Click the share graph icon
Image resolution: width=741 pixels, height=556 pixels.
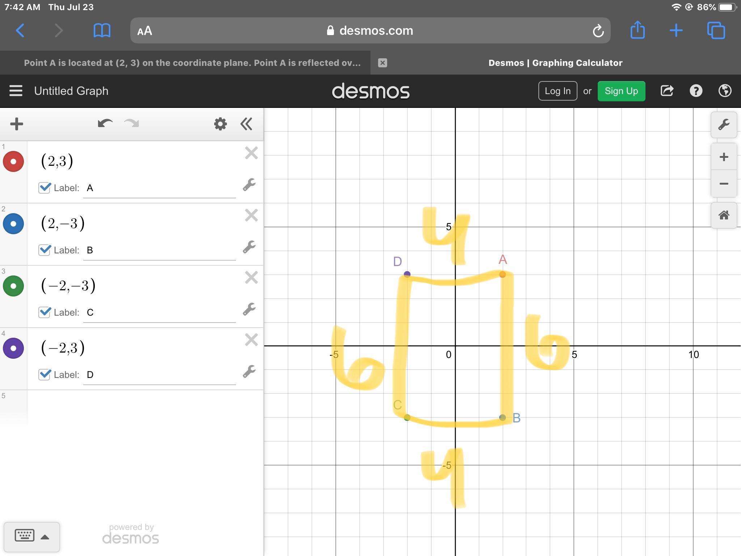(x=666, y=91)
